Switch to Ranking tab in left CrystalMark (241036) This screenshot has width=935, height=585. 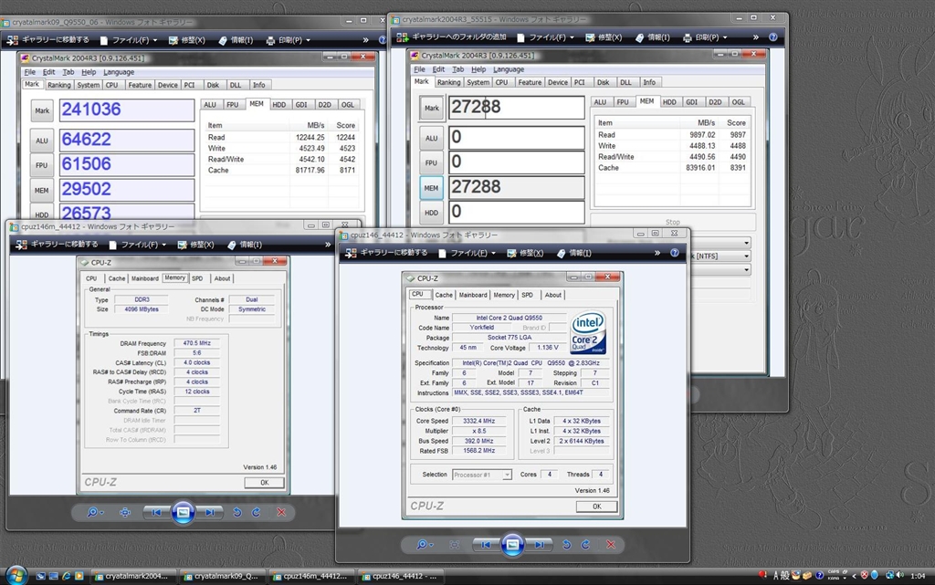click(x=59, y=85)
